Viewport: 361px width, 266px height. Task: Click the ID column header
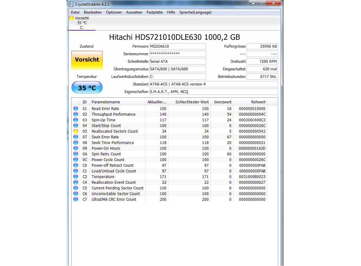click(x=85, y=102)
